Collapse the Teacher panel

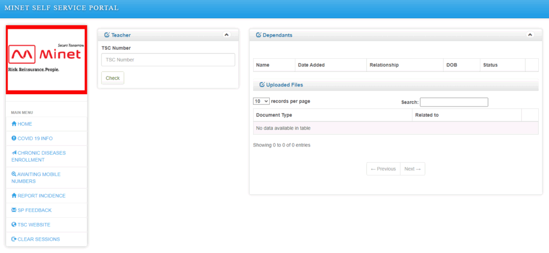(x=226, y=35)
